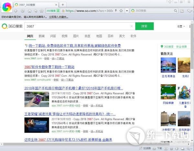Click the zoom magnifier icon in status bar
The image size is (194, 151).
pos(188,148)
